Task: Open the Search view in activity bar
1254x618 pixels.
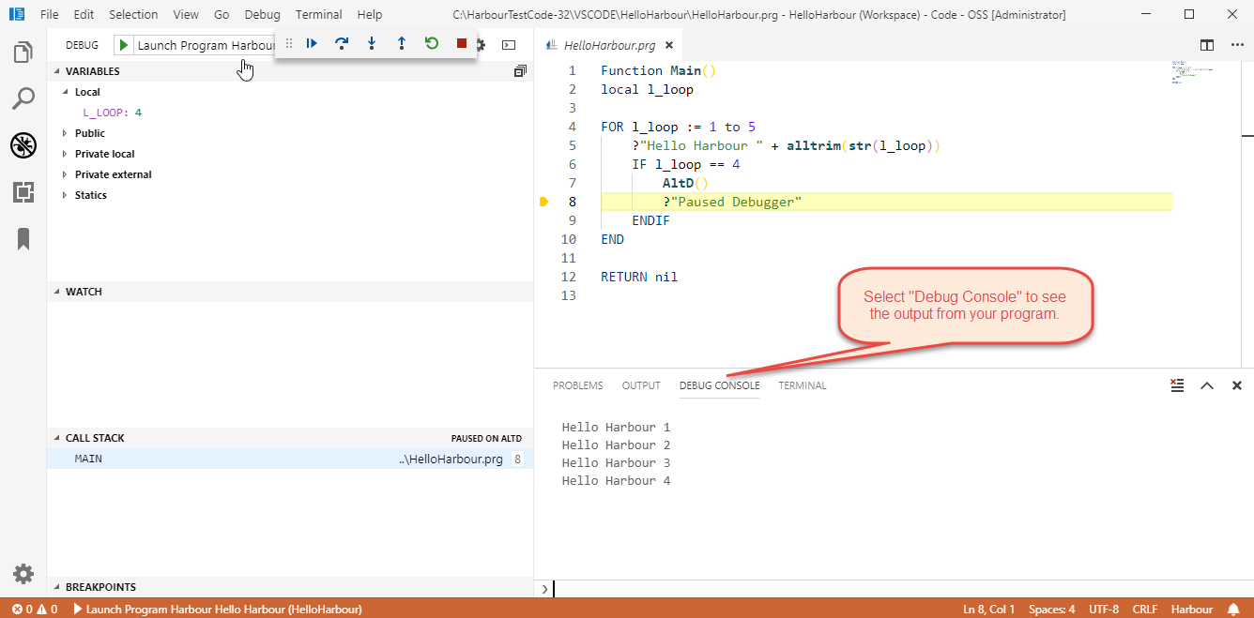Action: (x=23, y=98)
